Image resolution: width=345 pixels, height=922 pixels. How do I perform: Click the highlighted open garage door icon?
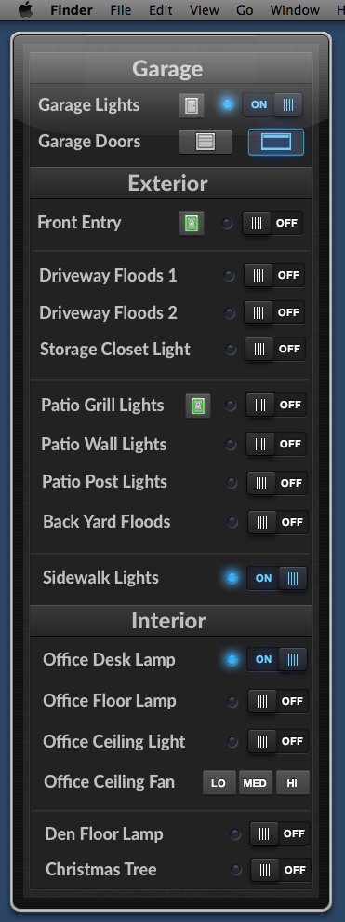coord(276,142)
